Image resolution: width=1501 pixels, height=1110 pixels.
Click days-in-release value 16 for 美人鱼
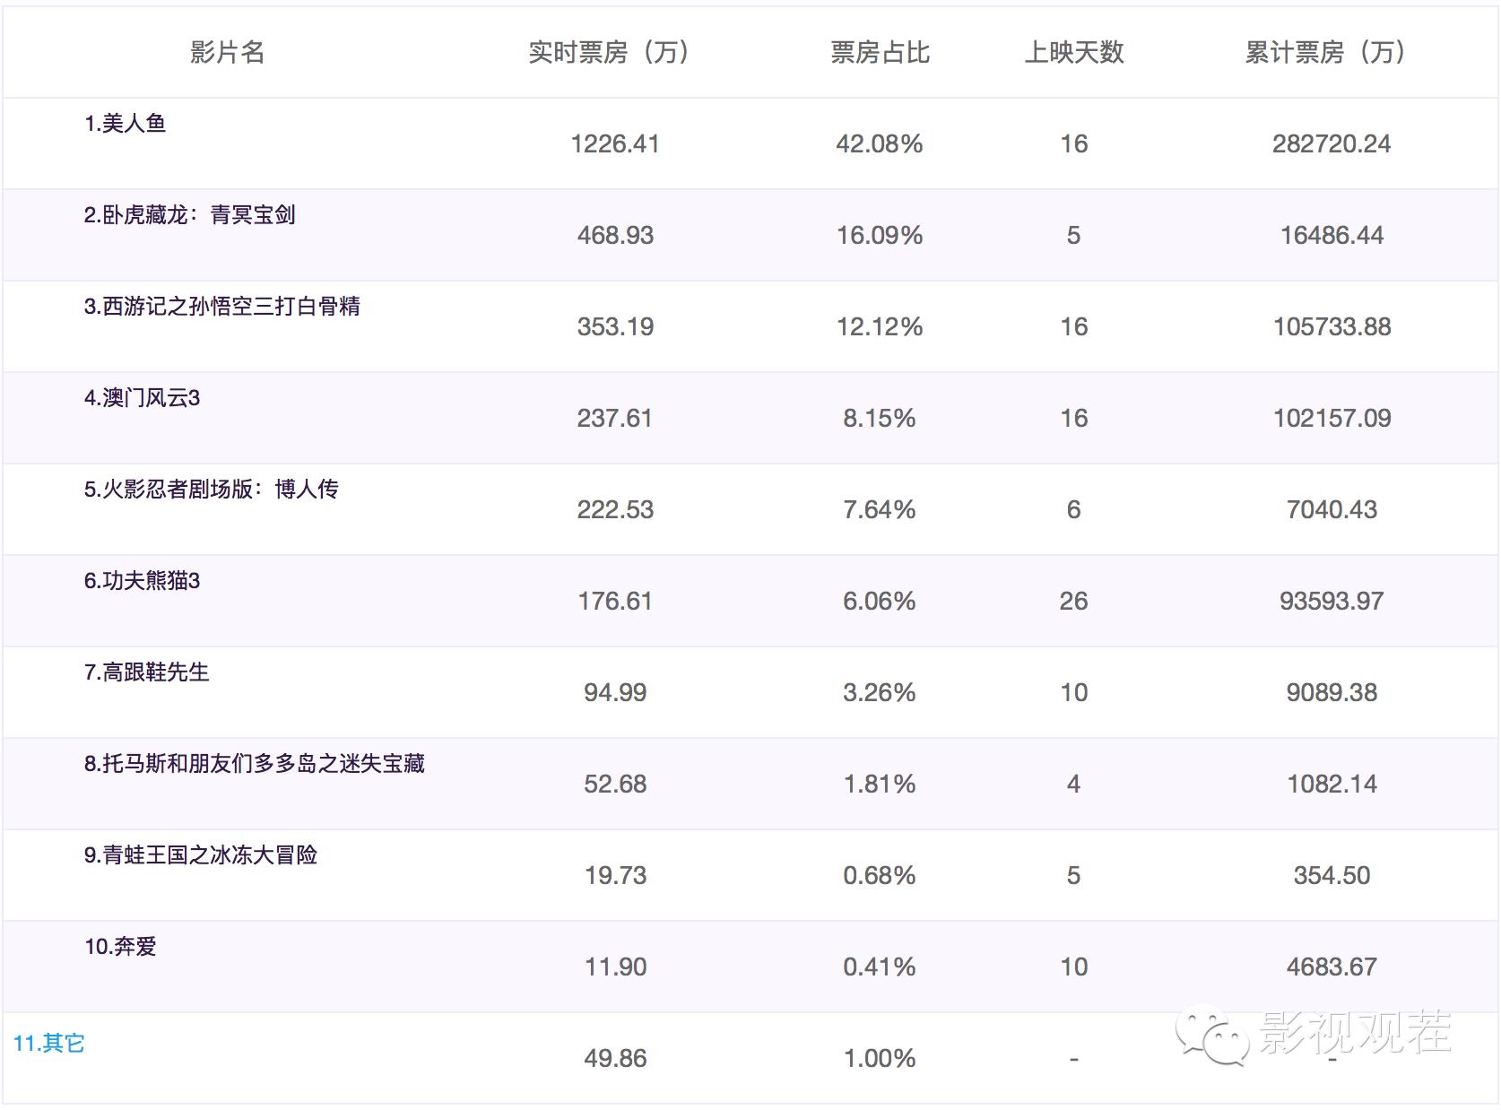(1074, 144)
